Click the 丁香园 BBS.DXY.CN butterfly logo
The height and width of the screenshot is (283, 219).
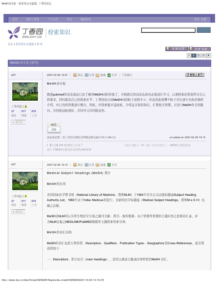point(25,33)
